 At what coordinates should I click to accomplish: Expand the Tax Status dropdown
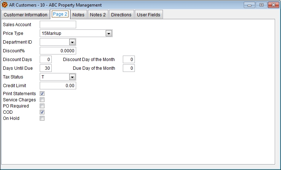tap(72, 77)
